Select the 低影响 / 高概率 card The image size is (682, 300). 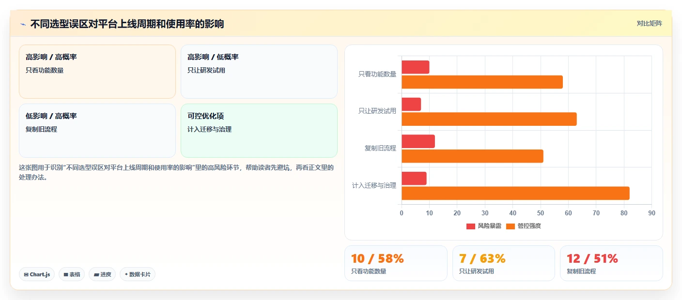[x=97, y=131]
